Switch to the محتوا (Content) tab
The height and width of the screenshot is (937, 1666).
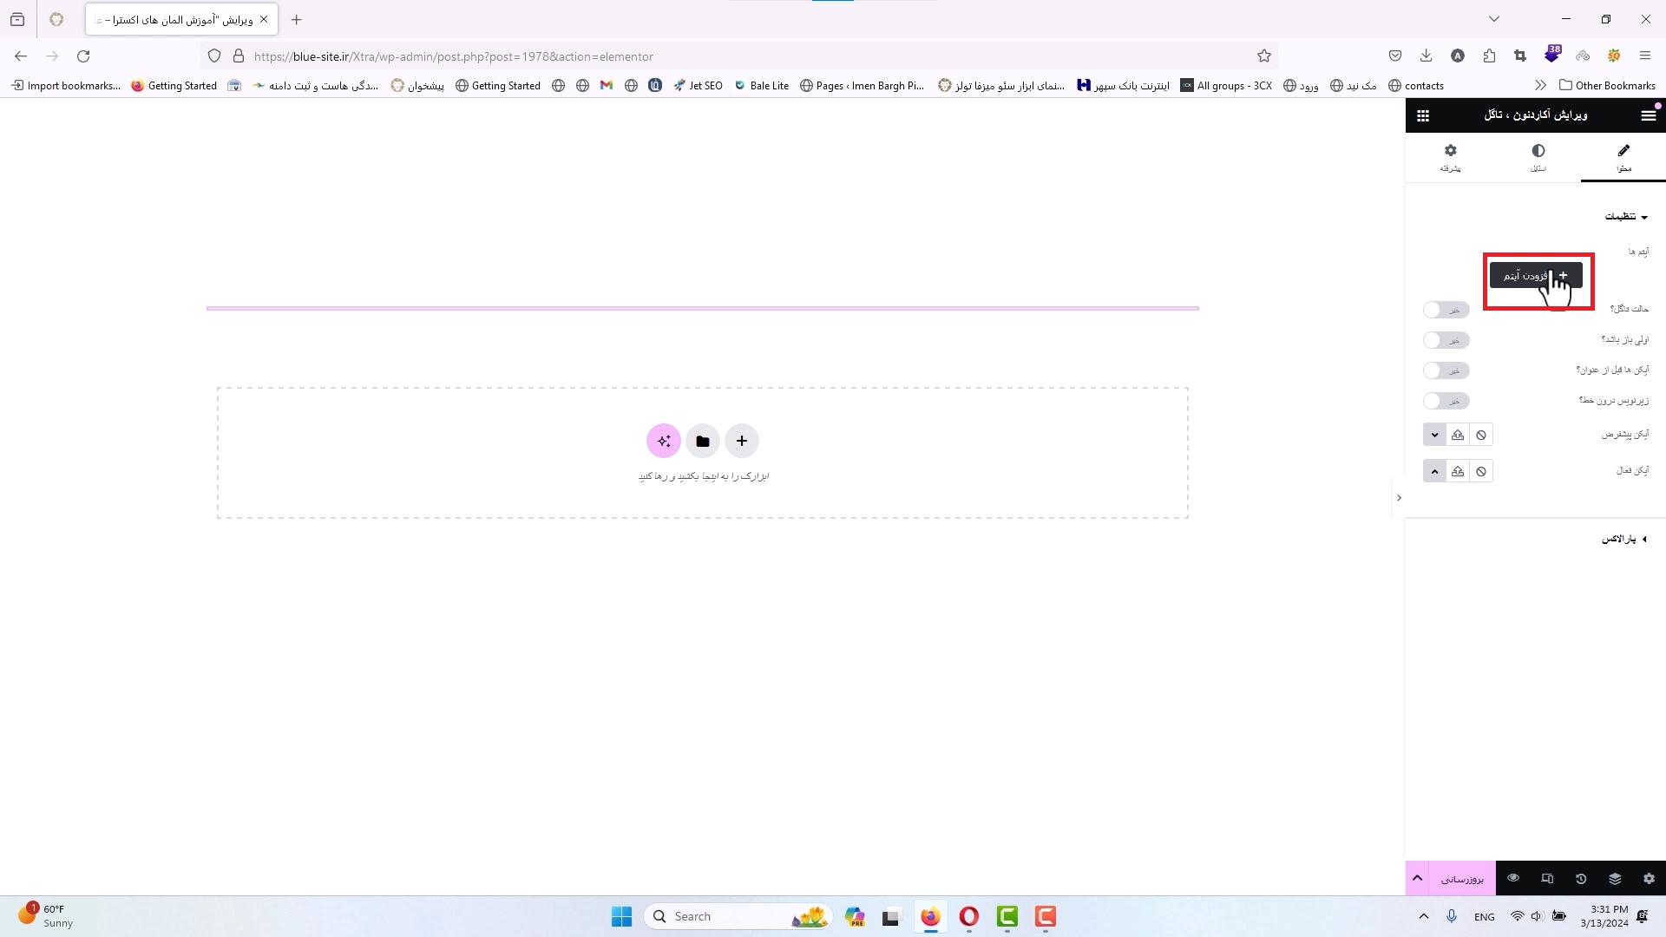[x=1623, y=158]
